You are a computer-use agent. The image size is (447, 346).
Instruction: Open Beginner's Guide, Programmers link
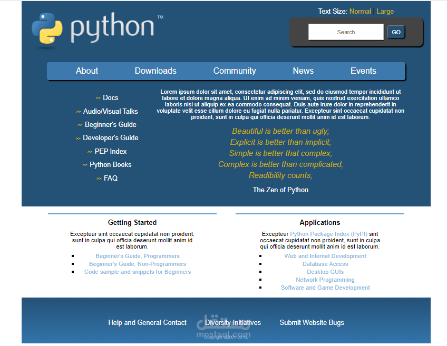pos(138,256)
